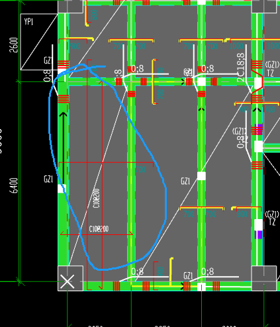Select the "GZ1" label beside the "6400" dimension
The image size is (280, 327).
tap(48, 179)
